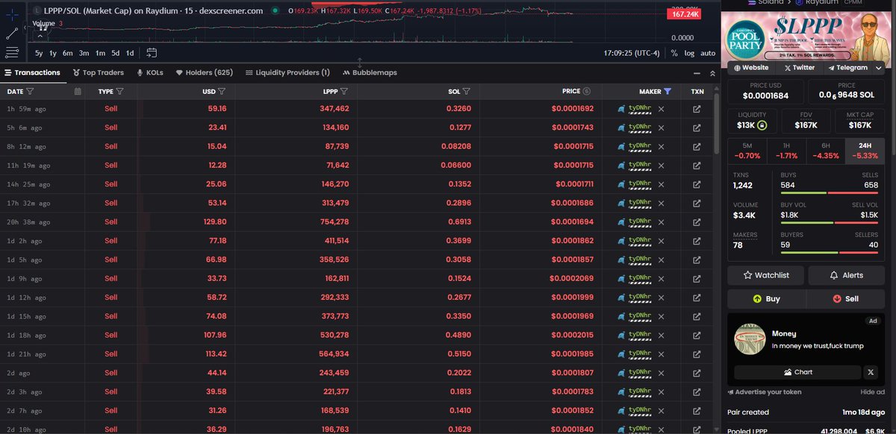The image size is (896, 434).
Task: Open the date picker calendar in DATE header
Action: [78, 92]
